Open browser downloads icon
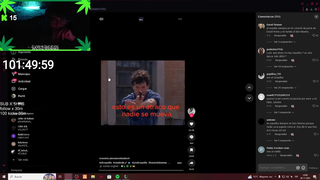320x180 pixels. click(x=311, y=9)
